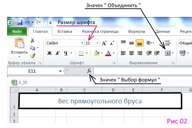The height and width of the screenshot is (128, 192).
Task: Click the Insert Function fx icon
Action: (x=89, y=71)
